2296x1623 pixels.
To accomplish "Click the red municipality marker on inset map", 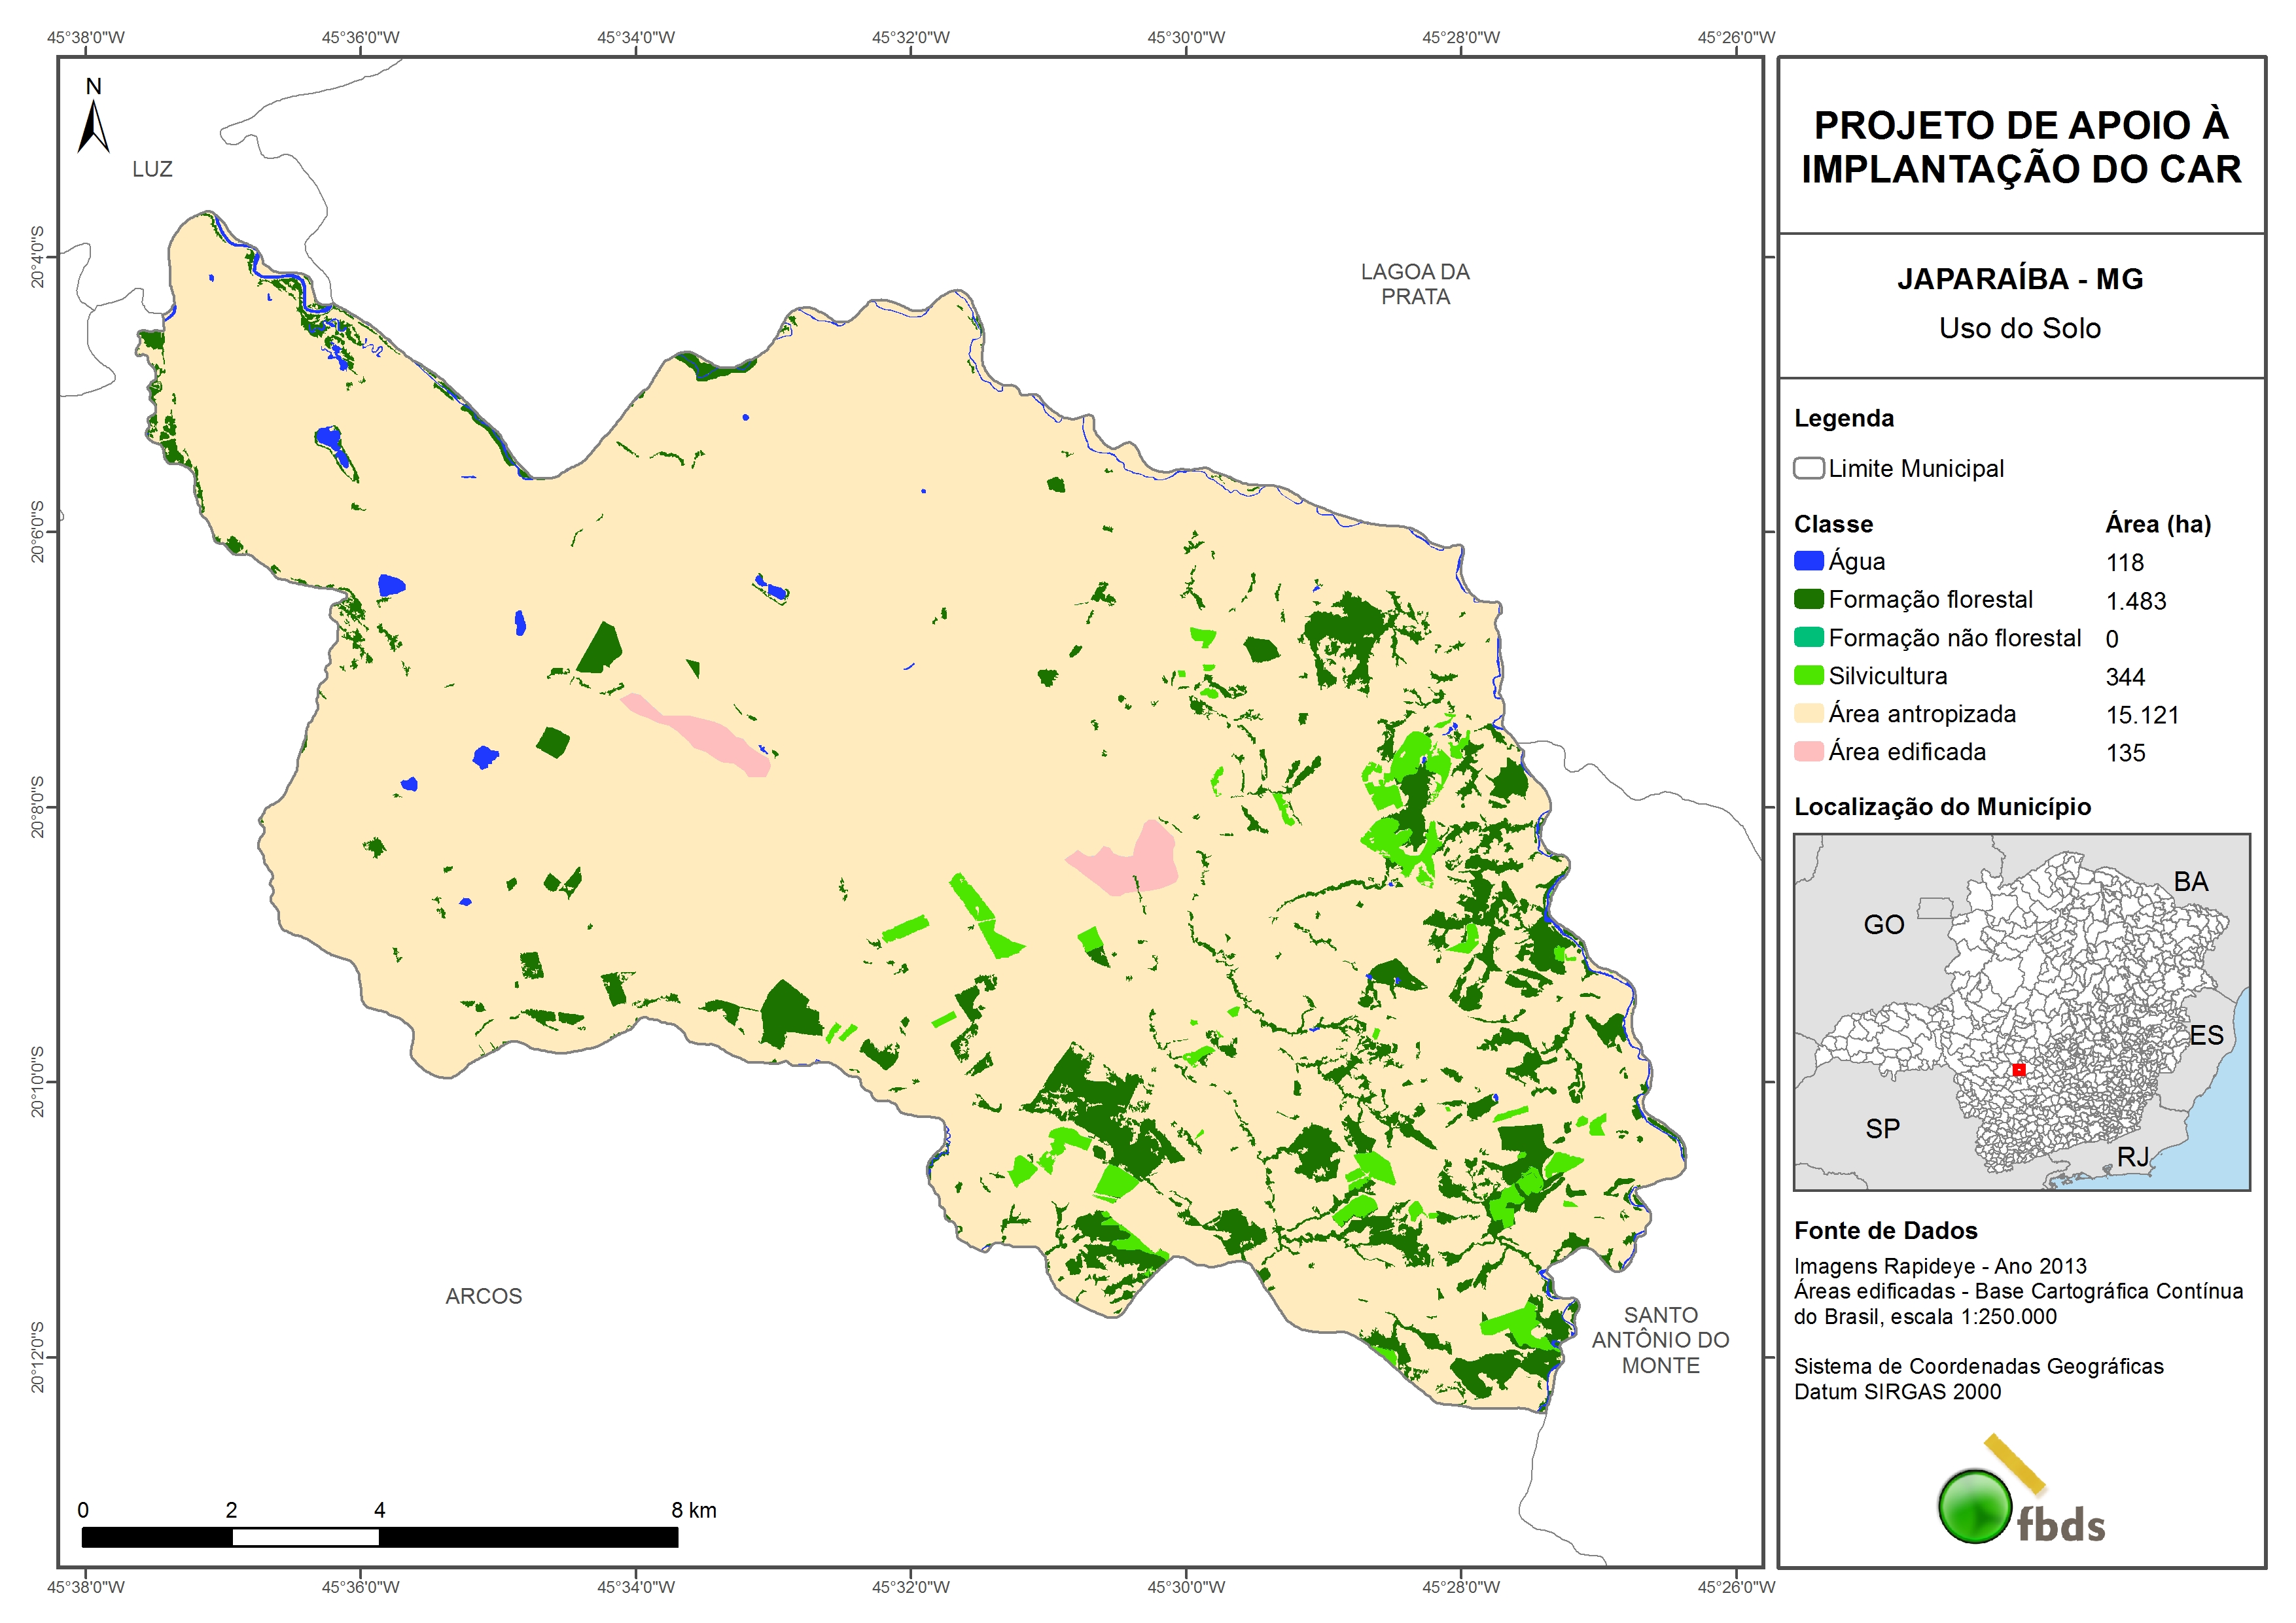I will [2018, 1070].
